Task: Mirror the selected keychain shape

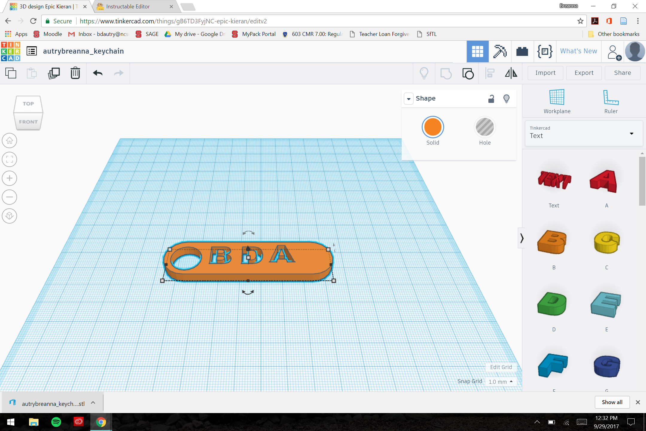Action: (511, 73)
